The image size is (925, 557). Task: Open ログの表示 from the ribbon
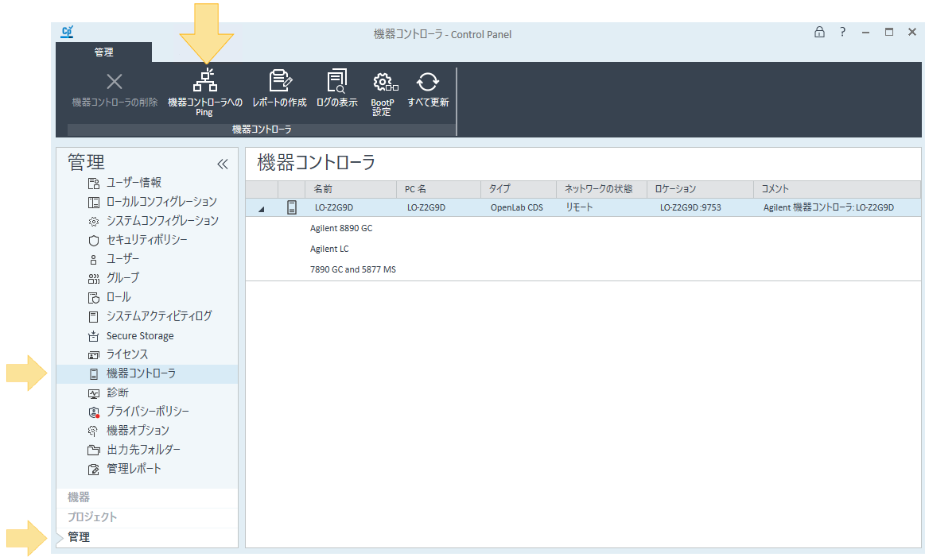click(x=336, y=82)
